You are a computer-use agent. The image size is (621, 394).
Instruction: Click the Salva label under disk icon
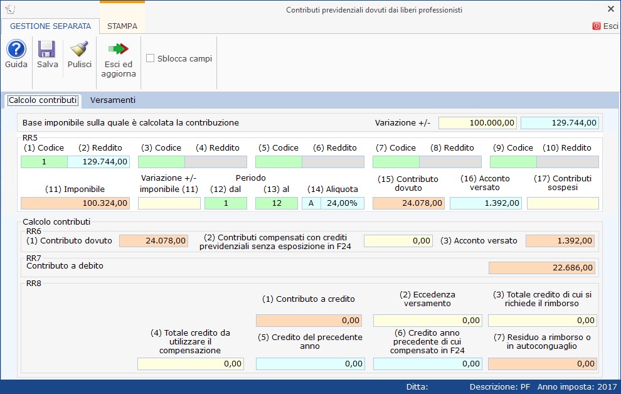pyautogui.click(x=48, y=64)
